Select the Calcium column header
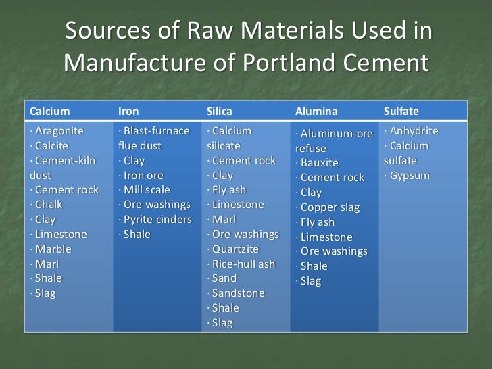This screenshot has height=369, width=492. (x=49, y=111)
